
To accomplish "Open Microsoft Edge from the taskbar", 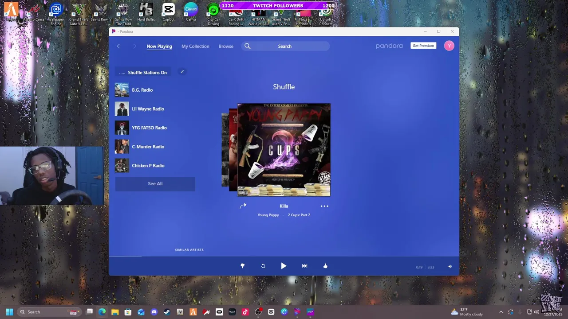I will (102, 312).
